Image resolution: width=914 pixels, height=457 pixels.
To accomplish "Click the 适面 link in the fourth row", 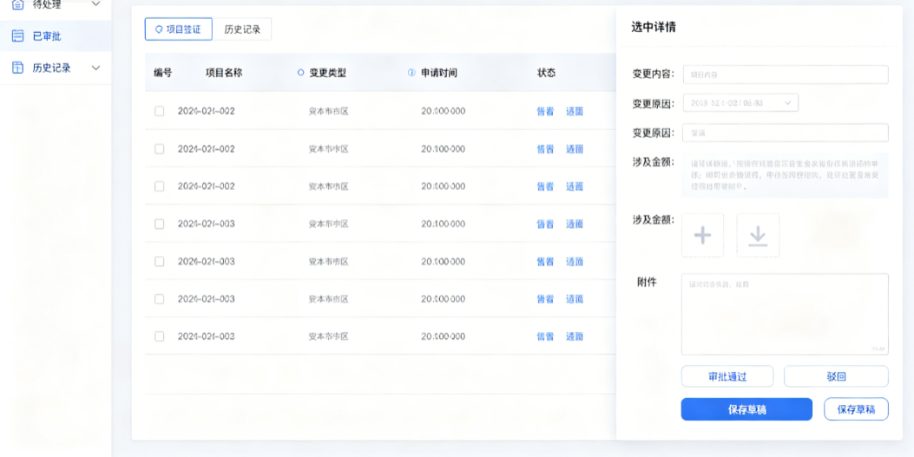I will [574, 224].
